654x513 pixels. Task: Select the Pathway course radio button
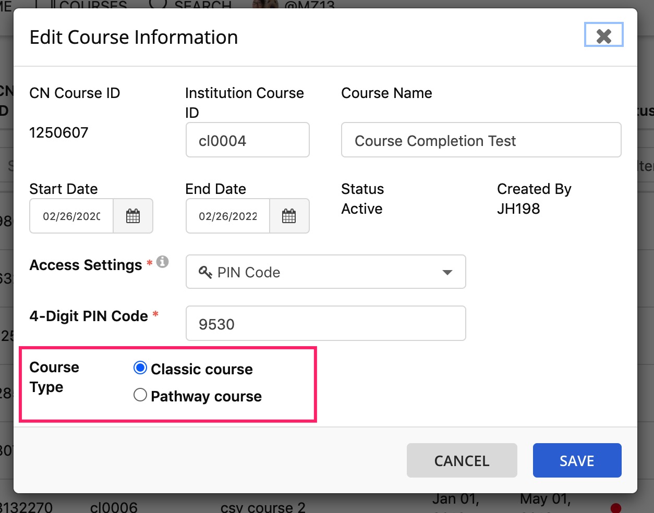click(140, 395)
